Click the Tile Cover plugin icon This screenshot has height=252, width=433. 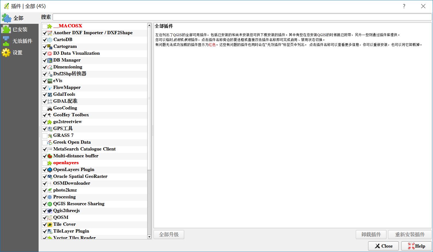tap(50, 225)
